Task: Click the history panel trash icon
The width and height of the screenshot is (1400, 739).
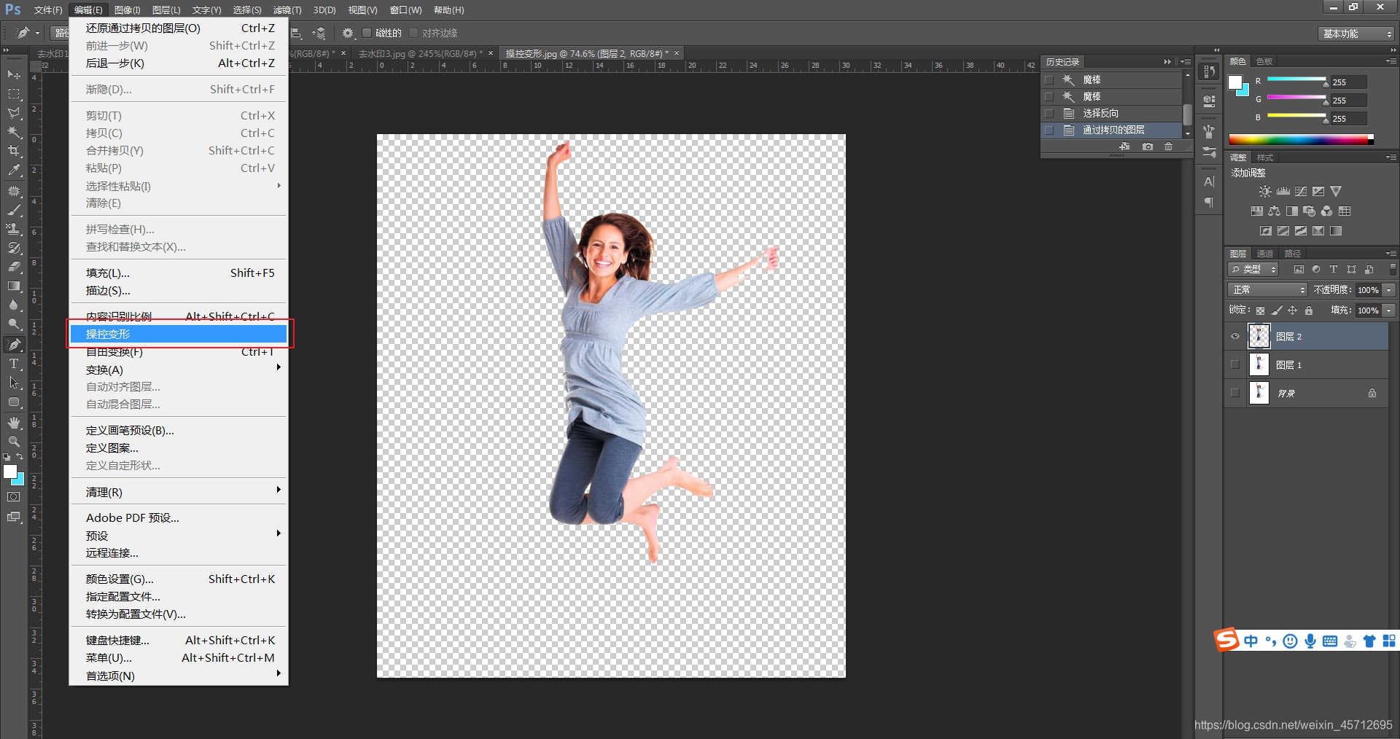Action: tap(1169, 146)
